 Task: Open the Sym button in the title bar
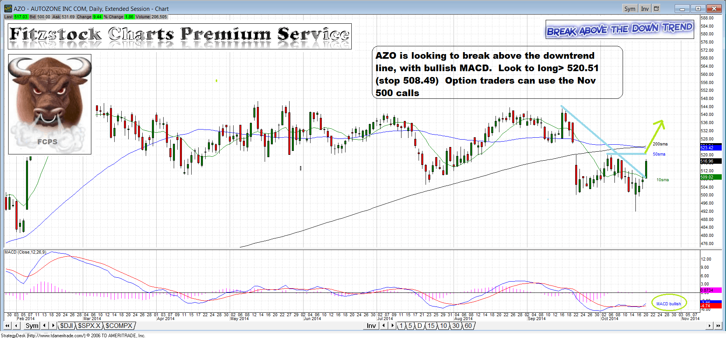(630, 9)
